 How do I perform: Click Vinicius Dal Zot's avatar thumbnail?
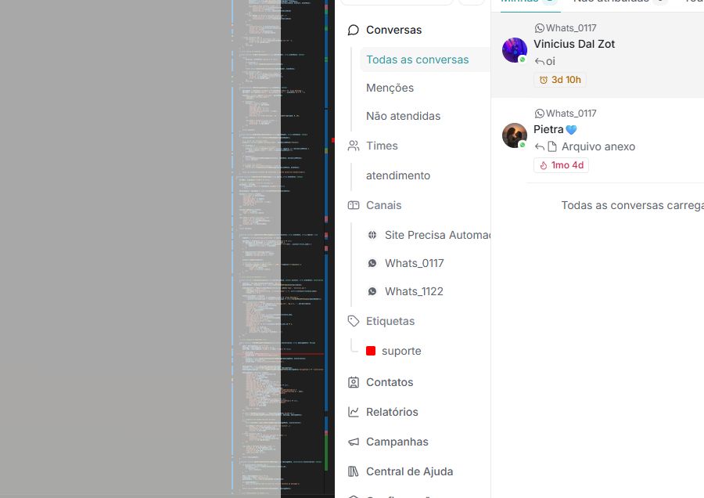[x=515, y=50]
